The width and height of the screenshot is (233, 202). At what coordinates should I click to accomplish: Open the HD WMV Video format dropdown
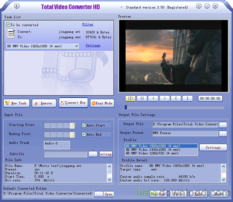[76, 46]
